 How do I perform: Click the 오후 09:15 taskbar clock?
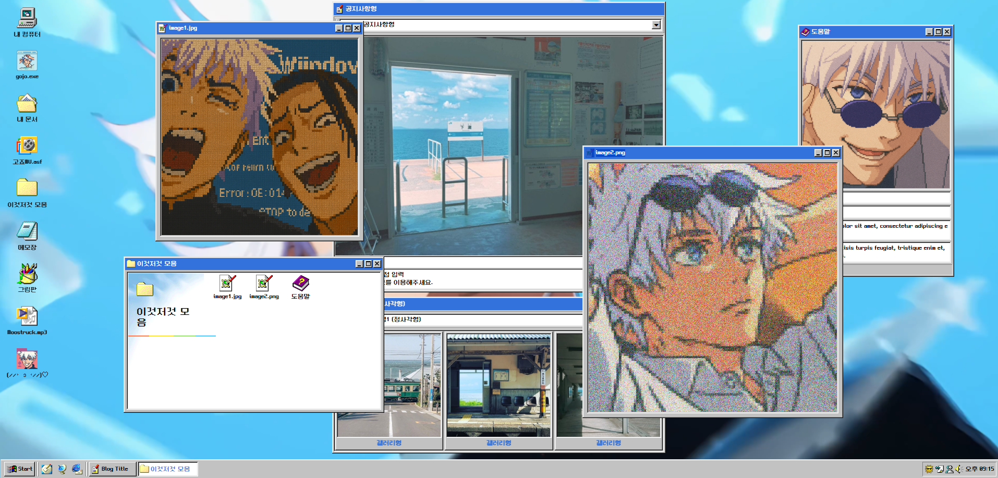(980, 469)
